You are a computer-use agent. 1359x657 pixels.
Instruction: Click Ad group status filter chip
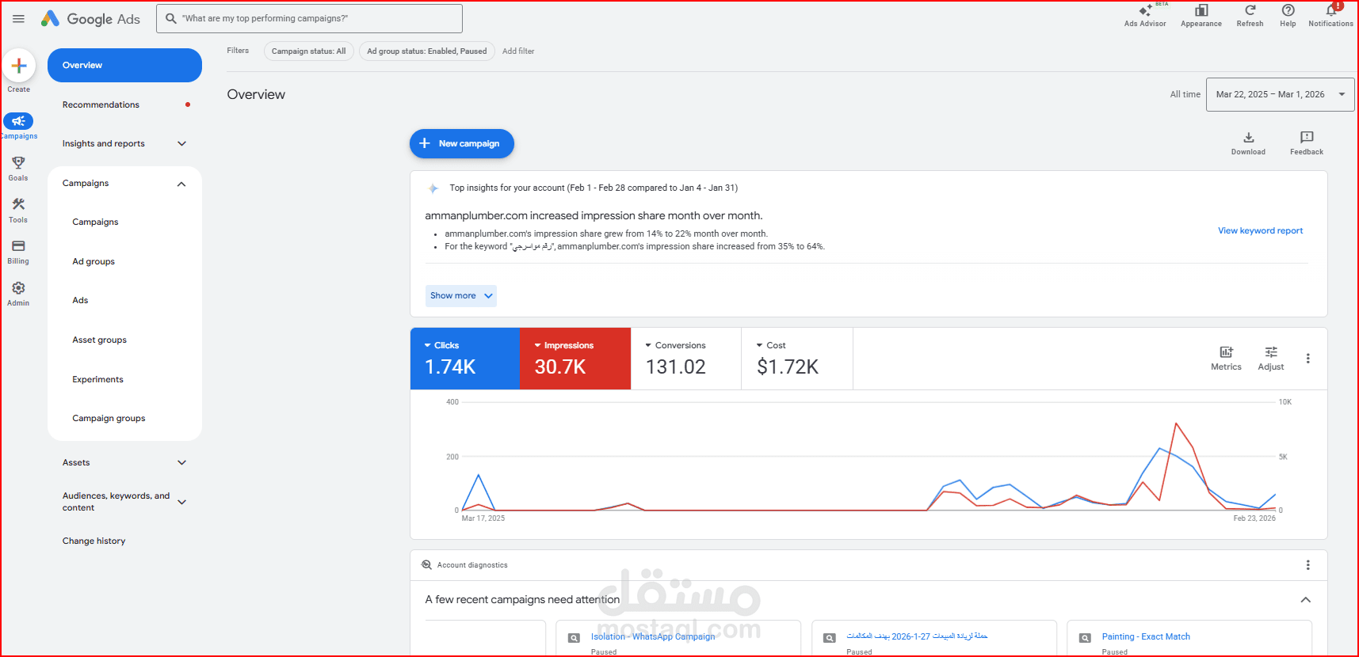tap(427, 51)
